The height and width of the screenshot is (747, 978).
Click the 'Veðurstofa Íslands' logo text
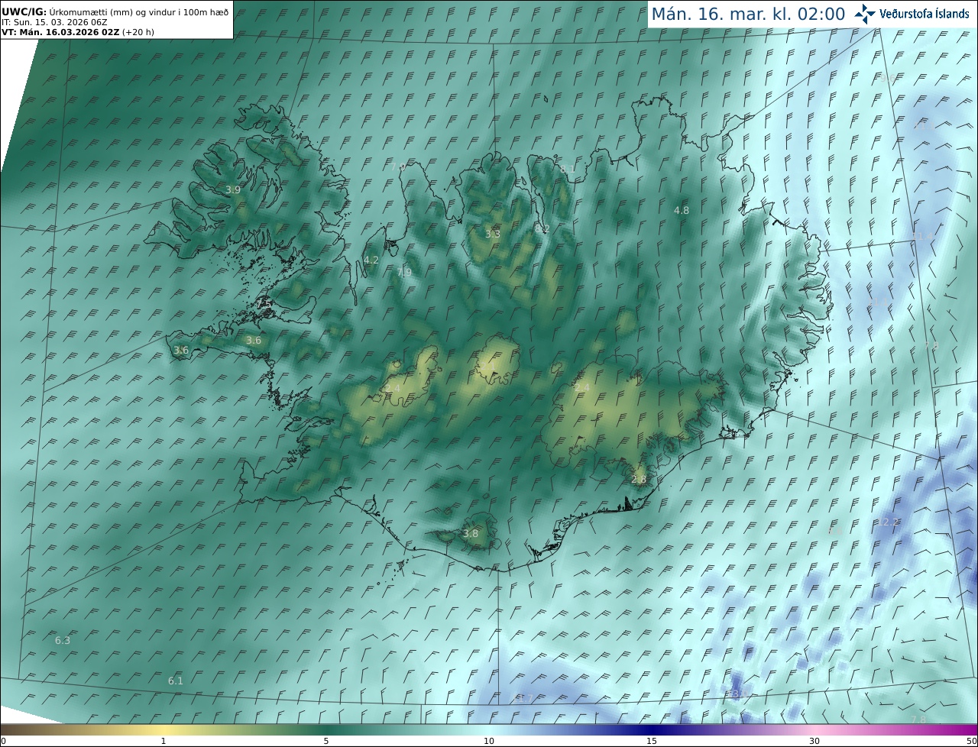tap(924, 14)
